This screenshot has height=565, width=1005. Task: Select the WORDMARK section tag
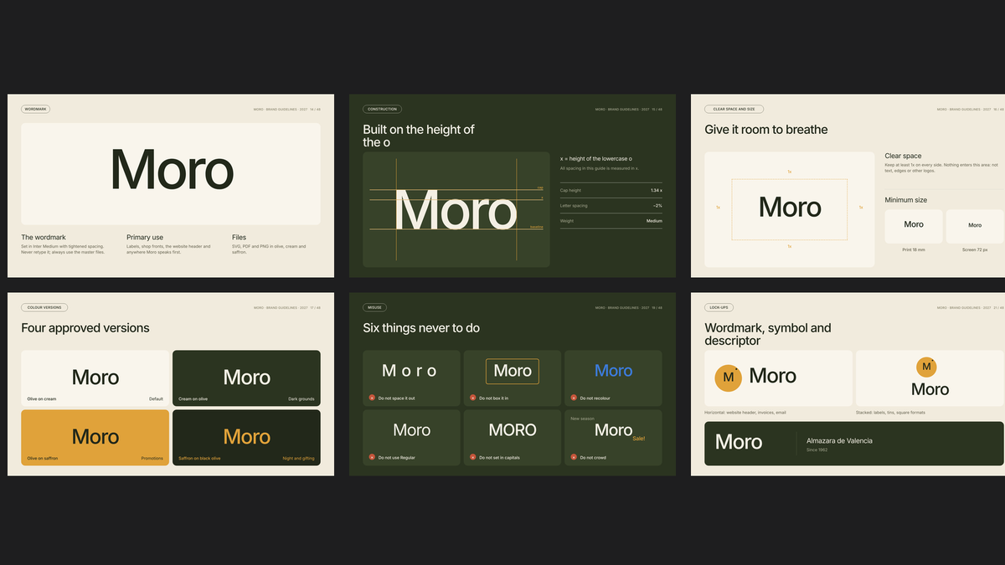tap(36, 109)
